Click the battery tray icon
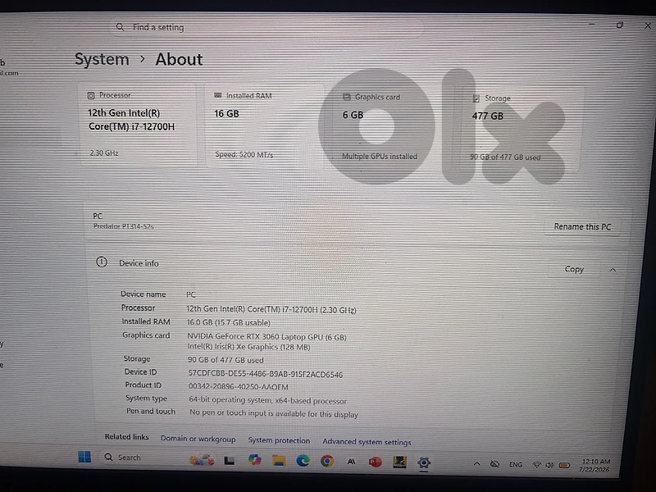The image size is (656, 492). click(x=564, y=465)
